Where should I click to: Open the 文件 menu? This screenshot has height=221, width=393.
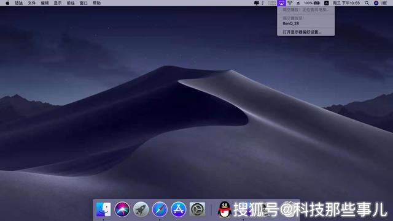point(31,3)
